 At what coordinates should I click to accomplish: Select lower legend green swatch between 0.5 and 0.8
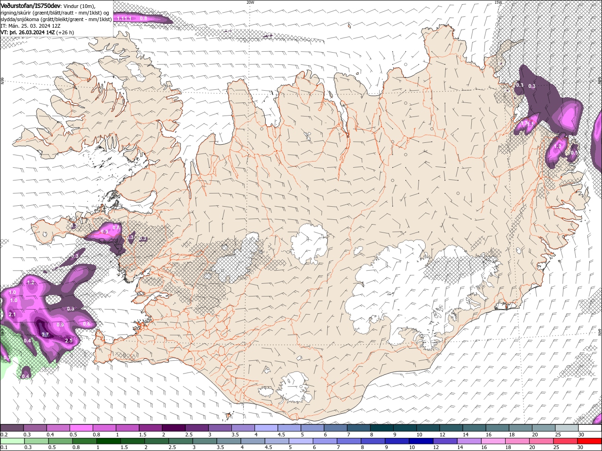(61, 441)
